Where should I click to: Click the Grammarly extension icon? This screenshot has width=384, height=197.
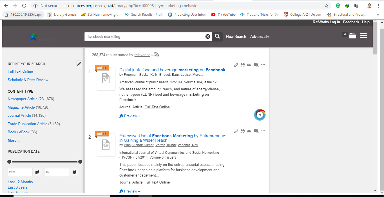coord(338,6)
